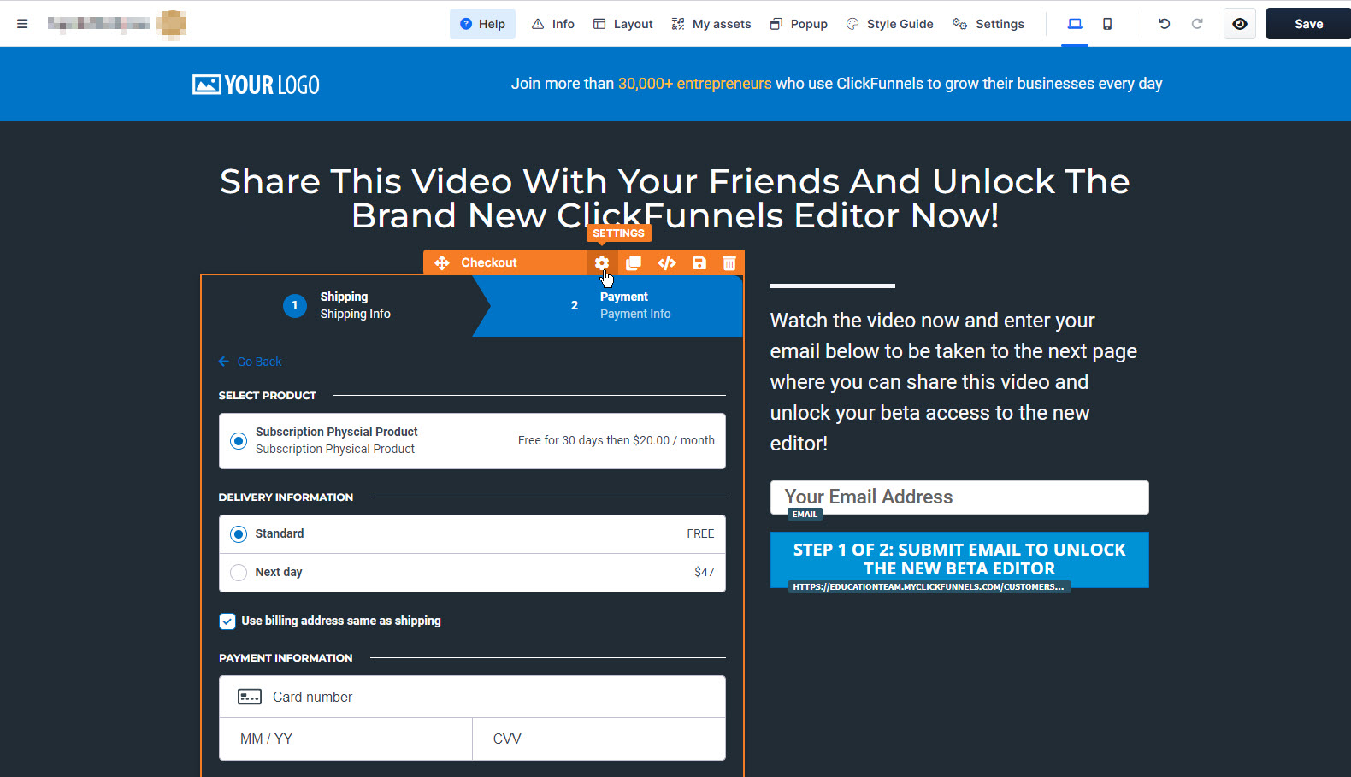
Task: Click the PAYMENT INFORMATION heading
Action: (x=286, y=658)
